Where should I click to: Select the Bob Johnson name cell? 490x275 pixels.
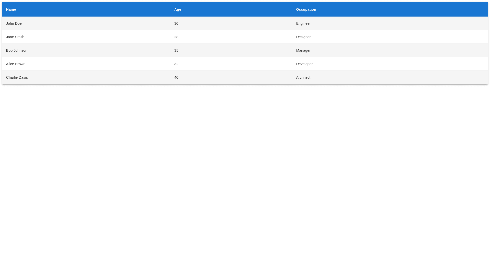click(17, 50)
